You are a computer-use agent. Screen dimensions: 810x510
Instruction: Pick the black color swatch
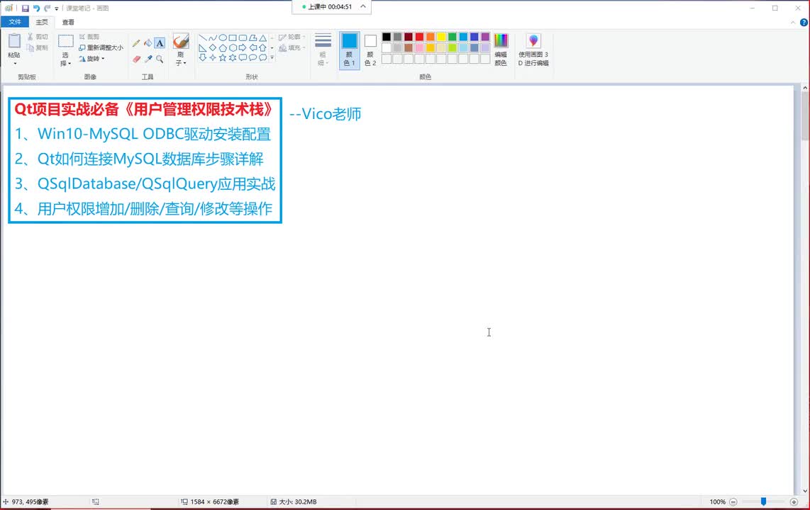coord(387,37)
